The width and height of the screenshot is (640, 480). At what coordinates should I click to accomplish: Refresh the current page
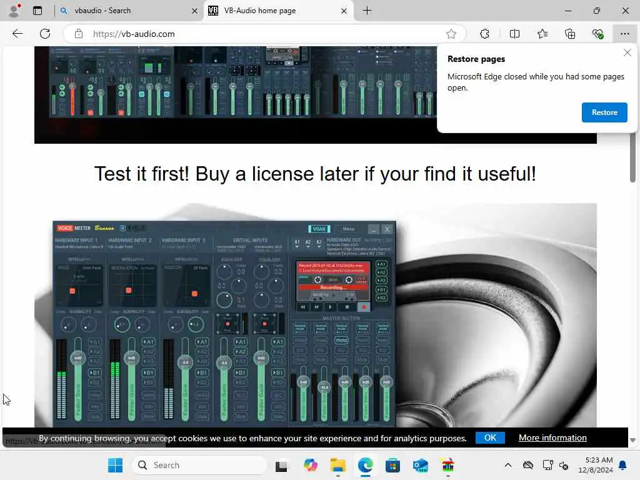(45, 34)
